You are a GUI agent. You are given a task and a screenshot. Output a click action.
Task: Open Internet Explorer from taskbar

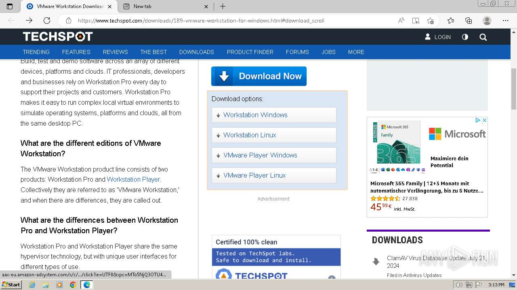[x=32, y=285]
